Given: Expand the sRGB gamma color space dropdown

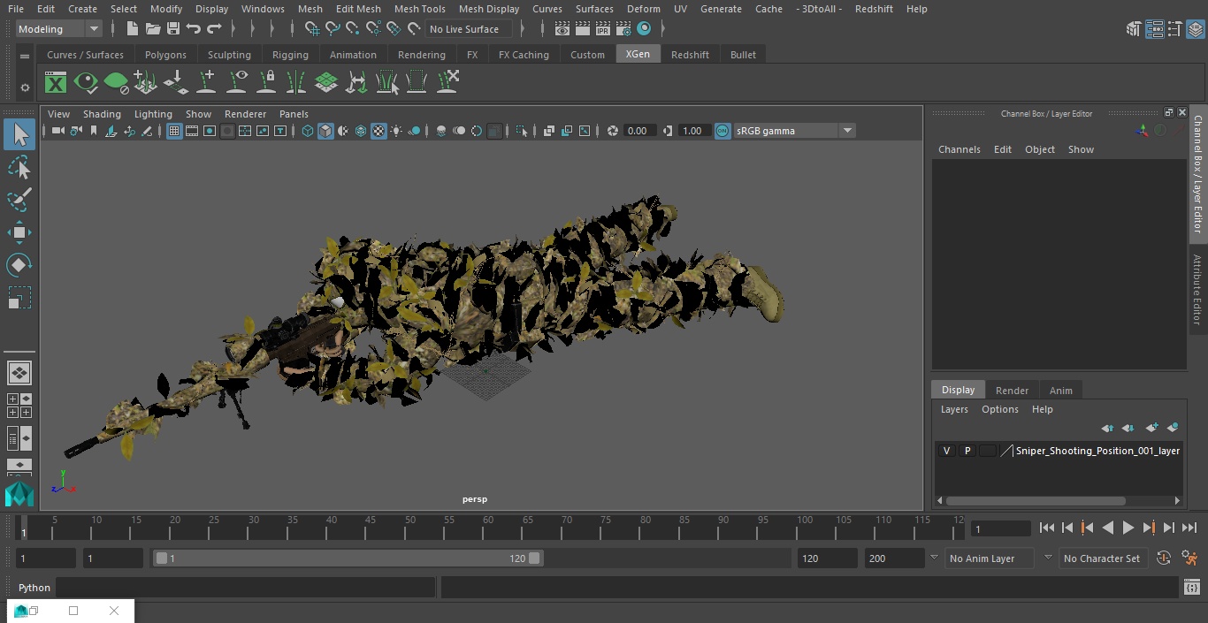Looking at the screenshot, I should tap(846, 131).
